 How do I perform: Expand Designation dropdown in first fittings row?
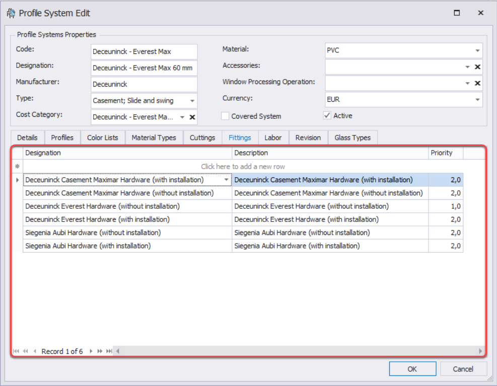tap(226, 180)
